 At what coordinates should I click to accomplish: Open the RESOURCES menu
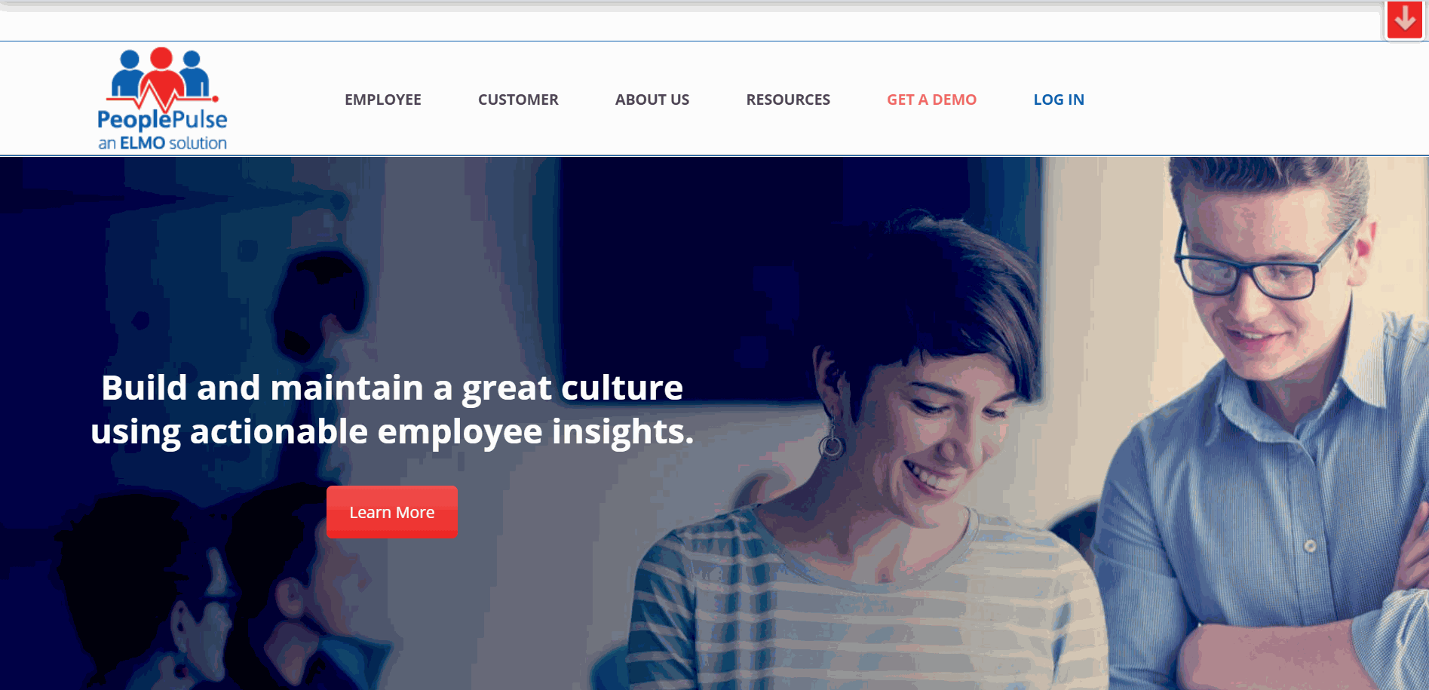tap(788, 100)
